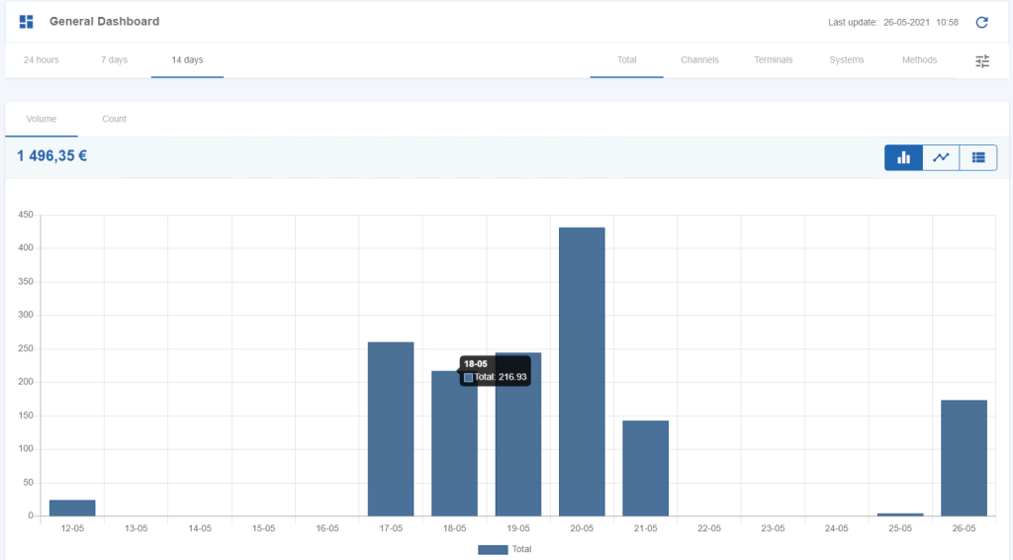Switch to line chart view
The width and height of the screenshot is (1013, 560).
(941, 157)
